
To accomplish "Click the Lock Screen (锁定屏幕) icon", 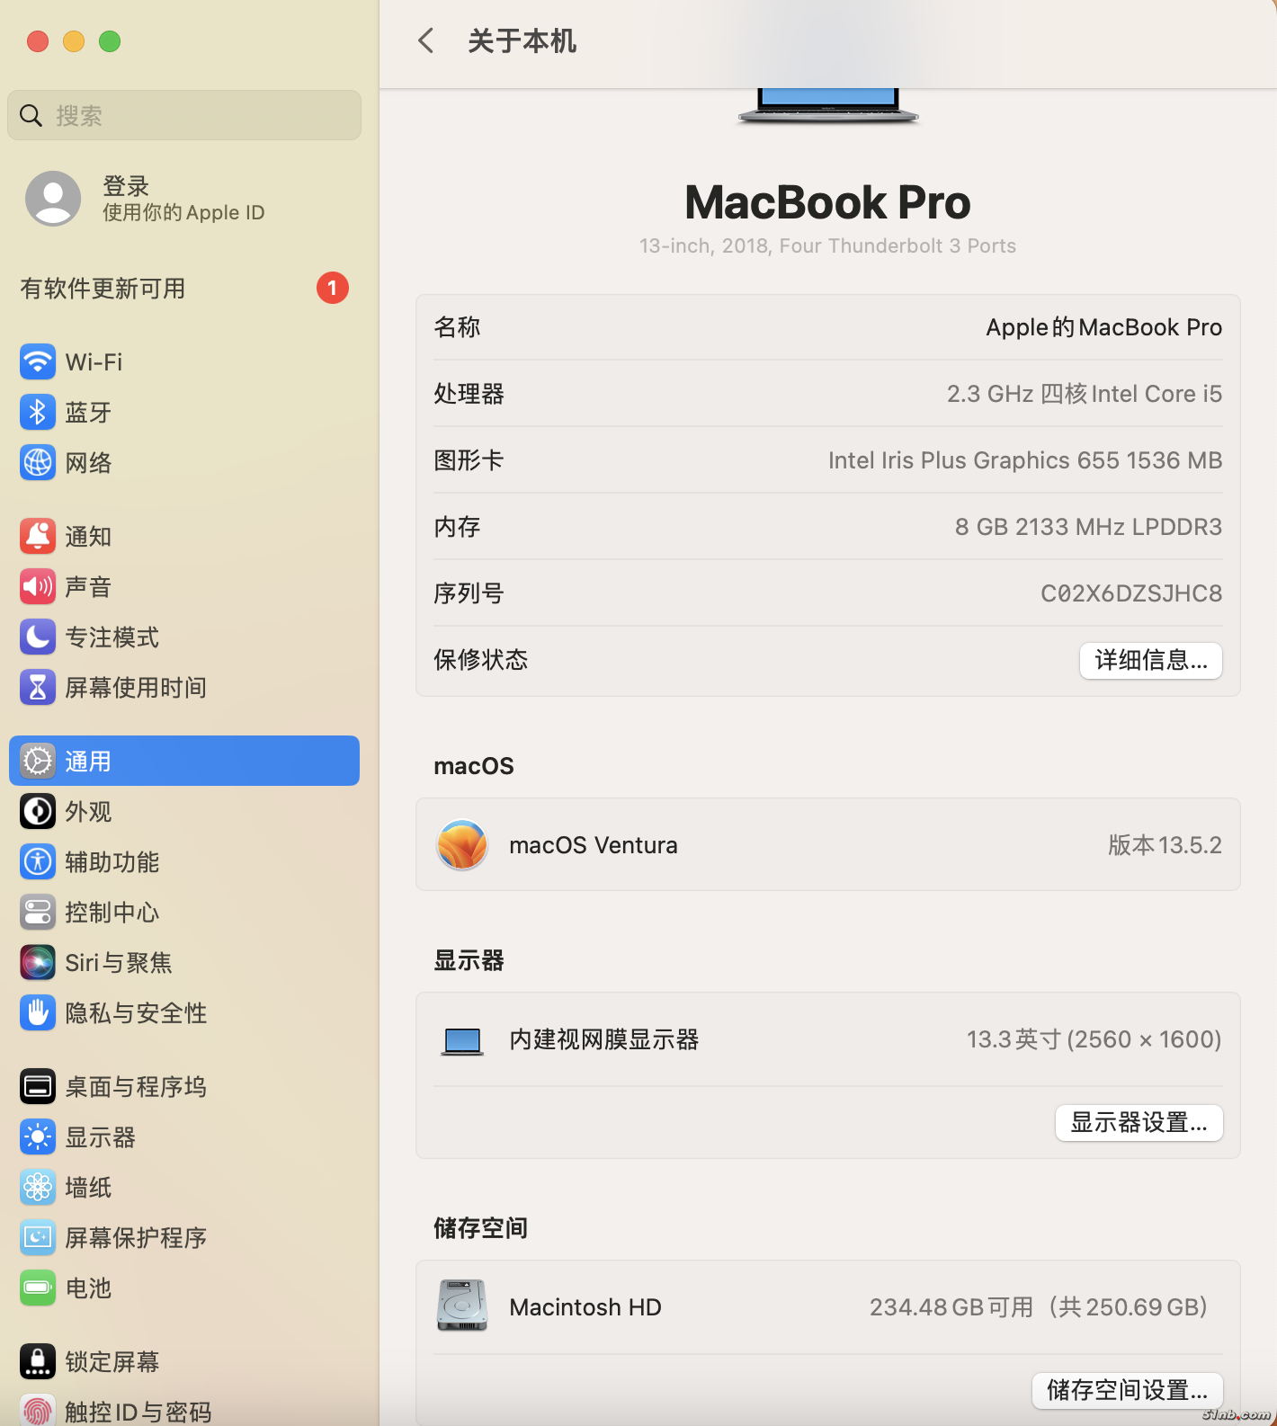I will [x=38, y=1361].
